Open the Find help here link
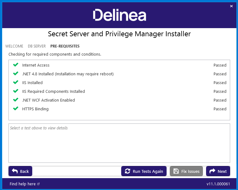 coord(23,184)
